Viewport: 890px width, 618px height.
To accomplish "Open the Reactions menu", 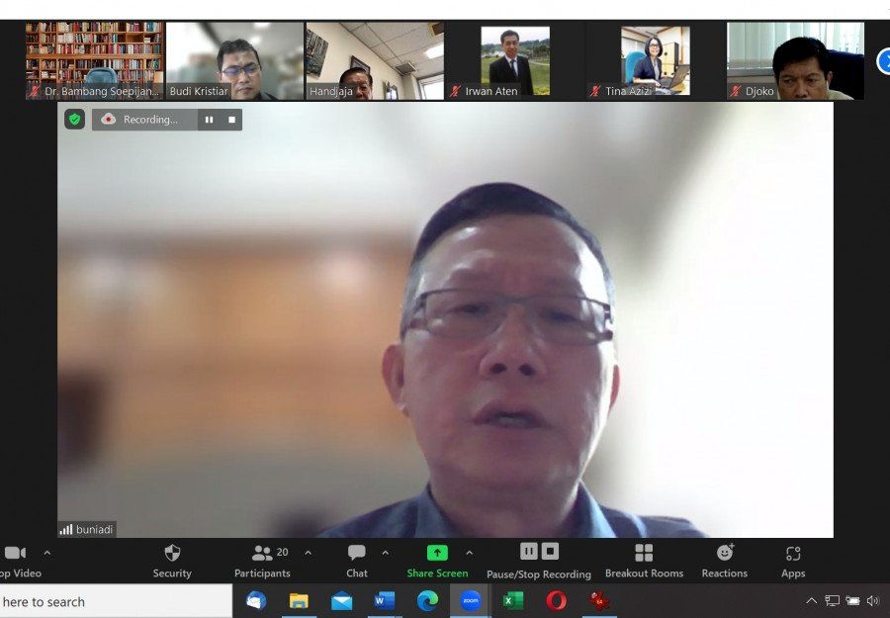I will coord(724,562).
